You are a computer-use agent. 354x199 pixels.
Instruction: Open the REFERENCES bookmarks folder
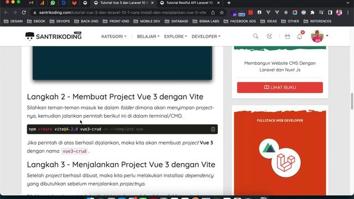pos(317,21)
